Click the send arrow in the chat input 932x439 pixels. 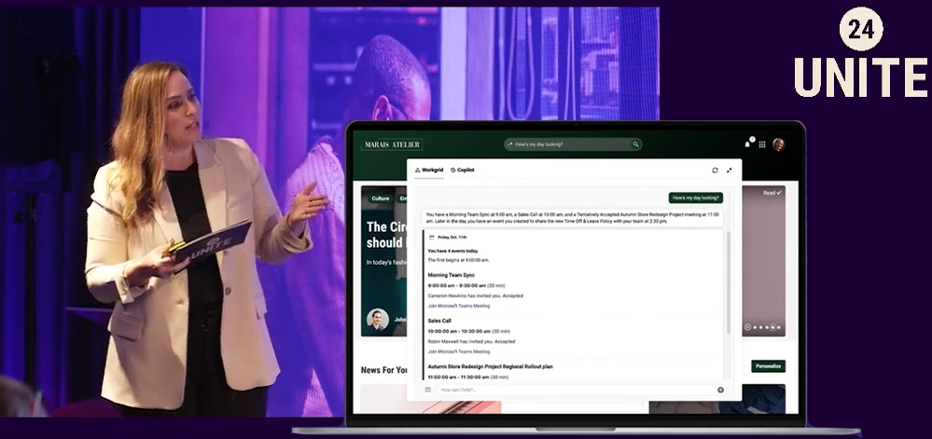tap(720, 390)
